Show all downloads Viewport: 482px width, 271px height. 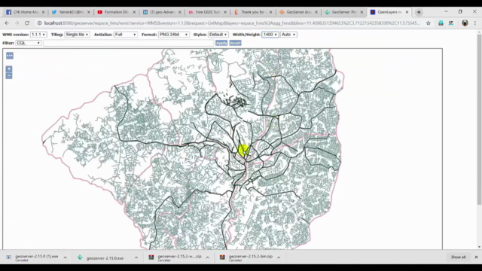pyautogui.click(x=459, y=257)
